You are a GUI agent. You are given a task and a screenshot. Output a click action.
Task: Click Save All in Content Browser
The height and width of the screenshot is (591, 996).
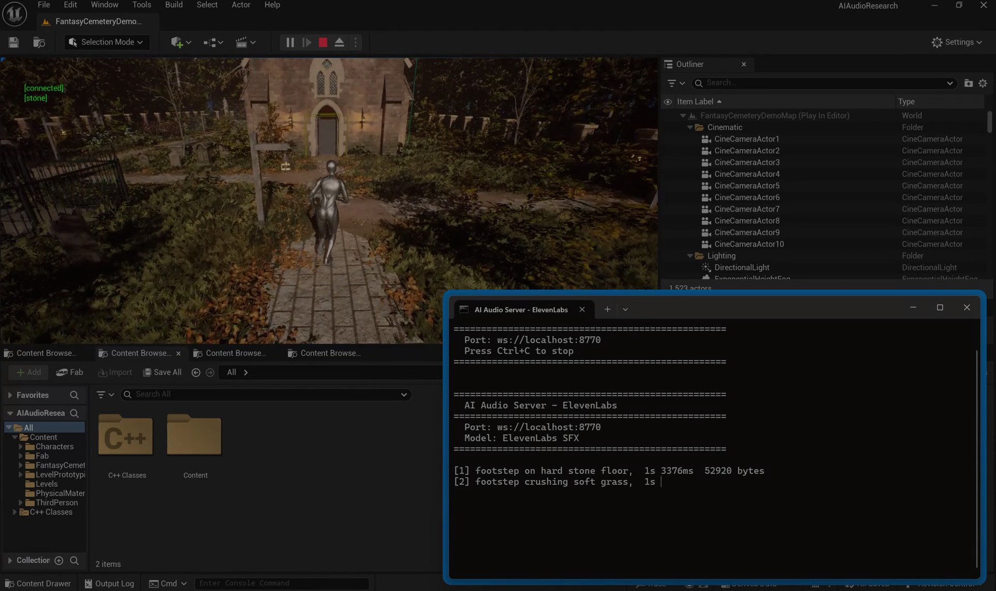(x=162, y=372)
